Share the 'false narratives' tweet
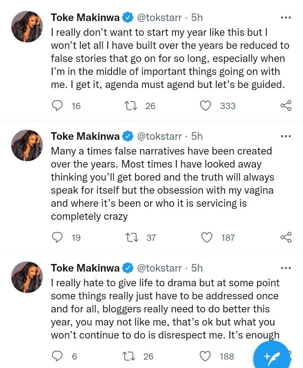This screenshot has width=303, height=368. [x=286, y=237]
